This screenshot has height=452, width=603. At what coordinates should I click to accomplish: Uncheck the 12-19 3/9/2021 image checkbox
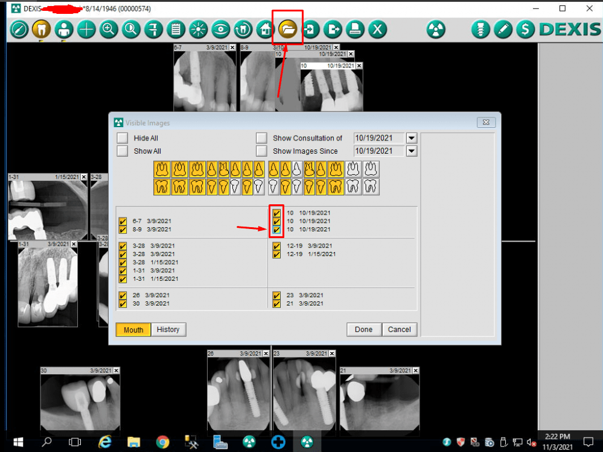click(276, 246)
